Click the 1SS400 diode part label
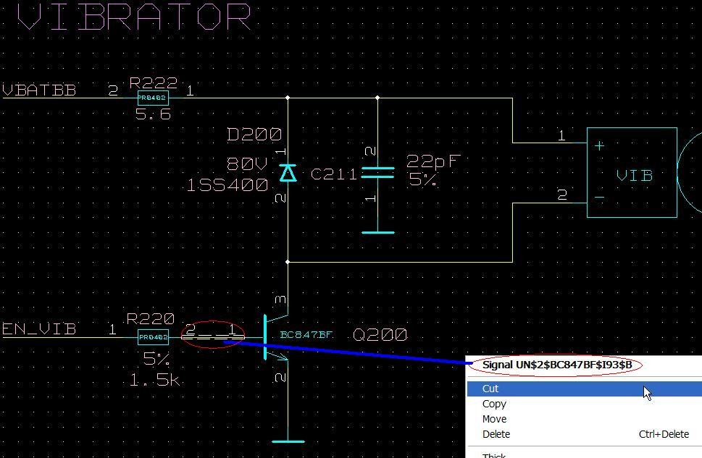Viewport: 702px width, 458px height. click(x=227, y=186)
